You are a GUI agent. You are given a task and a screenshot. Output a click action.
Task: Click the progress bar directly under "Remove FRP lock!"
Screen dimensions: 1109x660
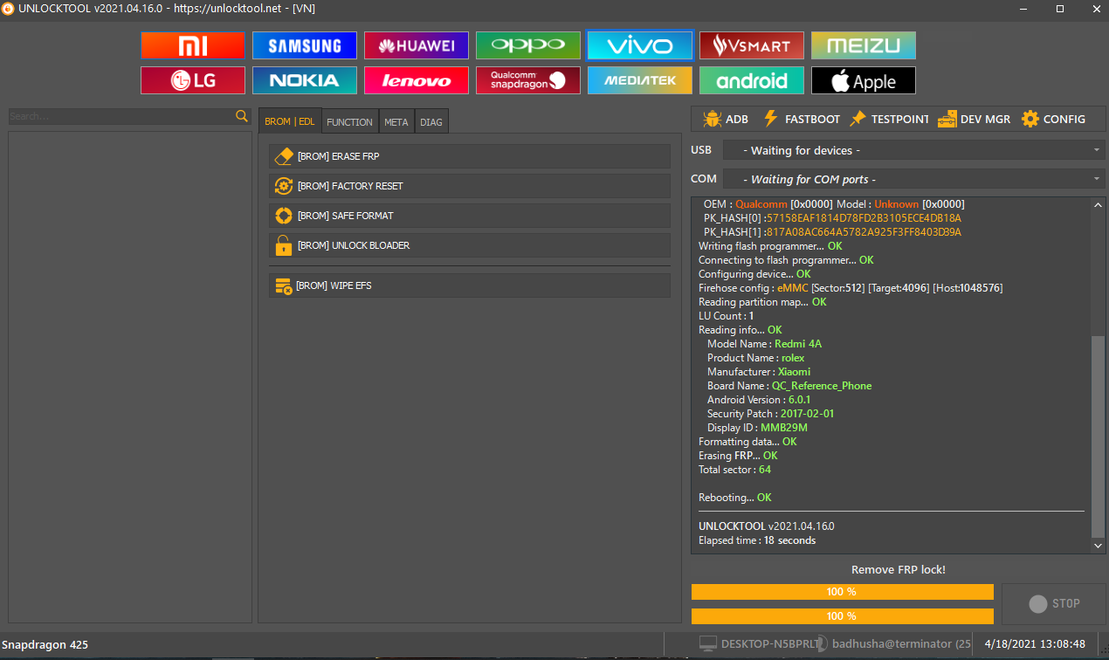tap(843, 592)
